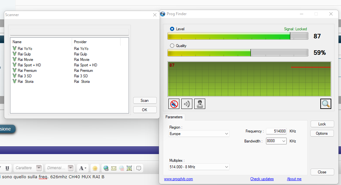Click the Rai Movie provider cell
Image resolution: width=341 pixels, height=185 pixels.
click(81, 59)
